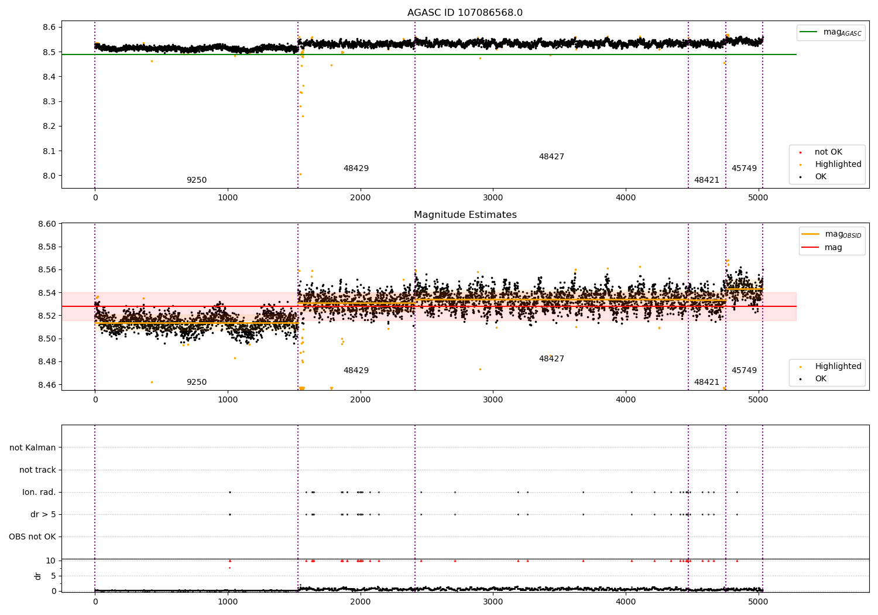
Task: Click x-tick 5000 under the bottom dr plot
Action: coord(758,602)
